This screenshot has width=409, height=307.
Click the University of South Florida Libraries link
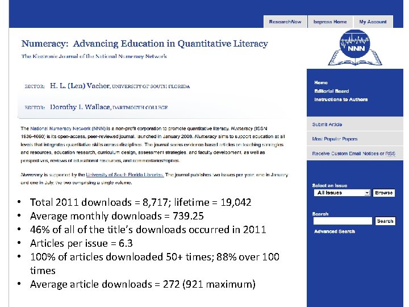125,175
